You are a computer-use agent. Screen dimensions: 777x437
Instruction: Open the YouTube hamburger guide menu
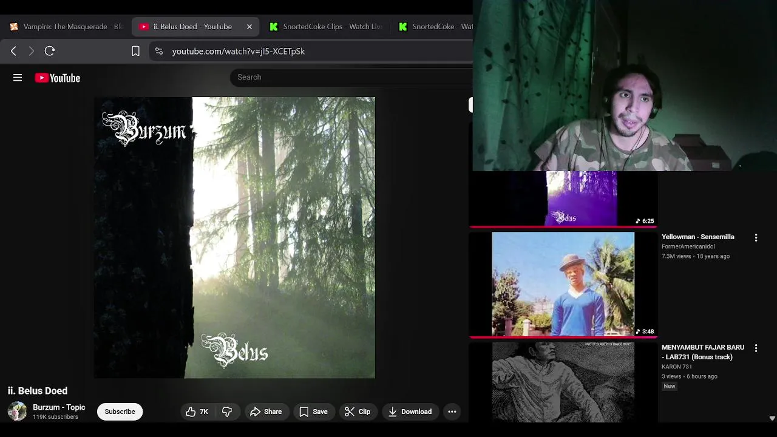tap(18, 78)
